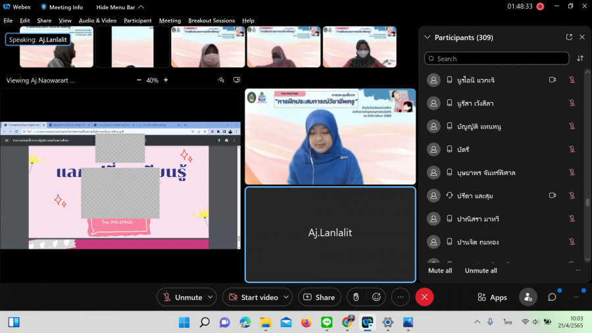Screen dimensions: 592x333
Task: Click the Share content button
Action: (319, 297)
